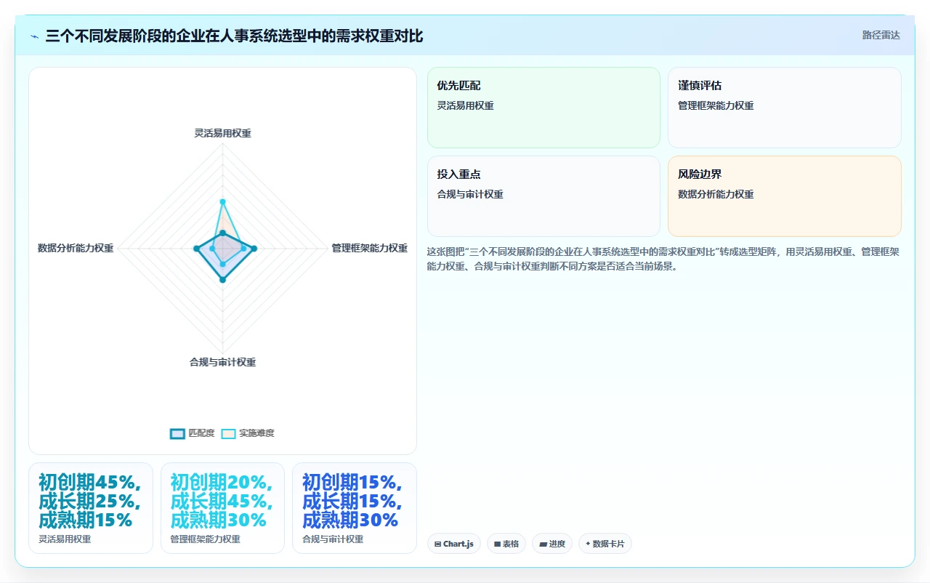Toggle the 匹配度 legend swatch
930x583 pixels.
[x=177, y=433]
